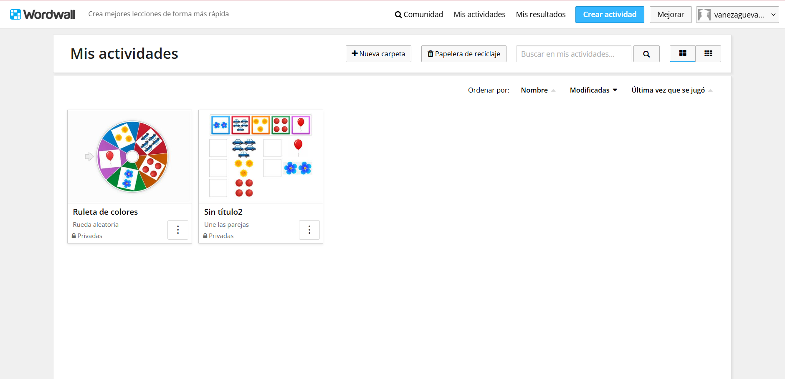The image size is (785, 379).
Task: Open Mis resultados page
Action: click(541, 15)
